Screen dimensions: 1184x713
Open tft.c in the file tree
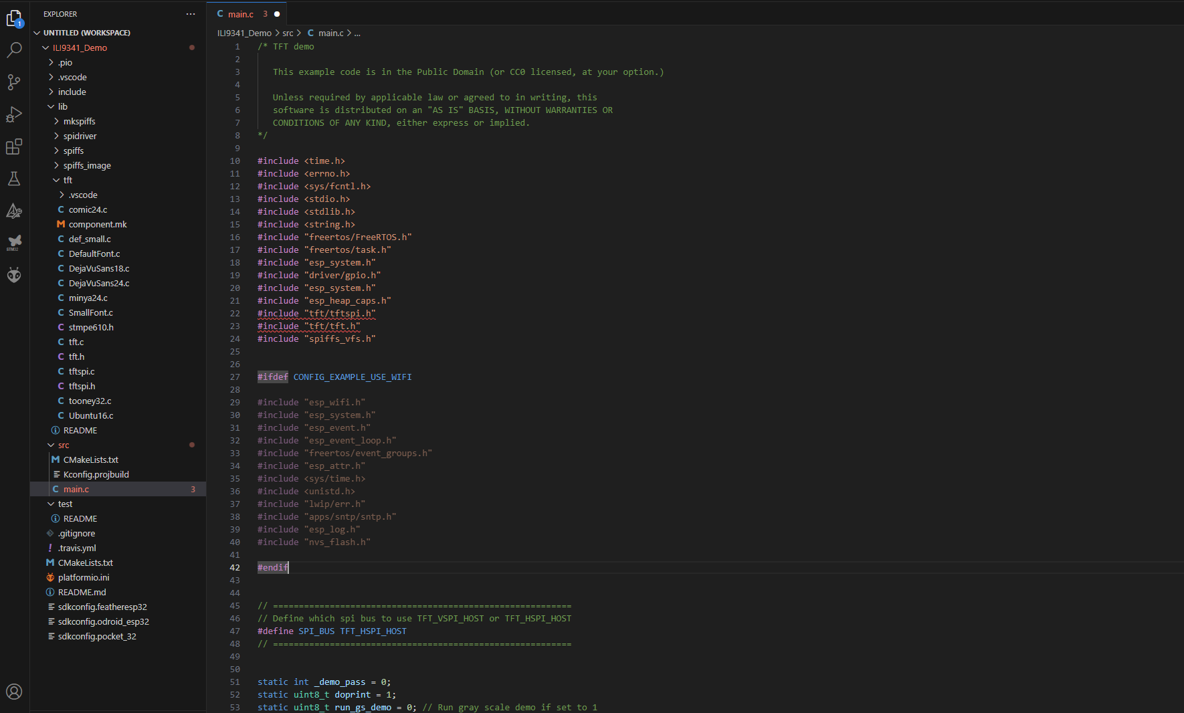pos(118,342)
